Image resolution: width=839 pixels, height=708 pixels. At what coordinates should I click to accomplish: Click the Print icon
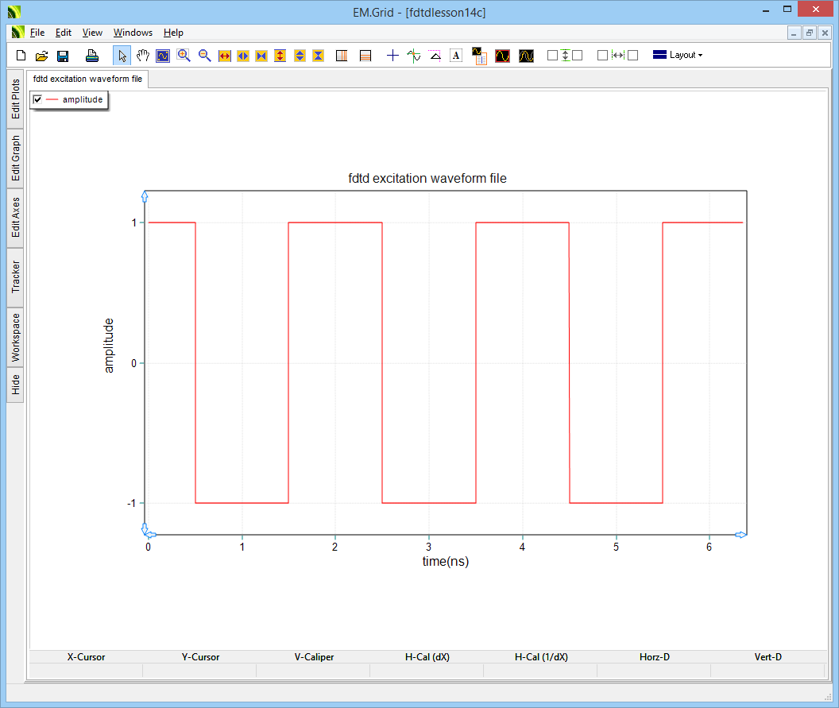[92, 56]
